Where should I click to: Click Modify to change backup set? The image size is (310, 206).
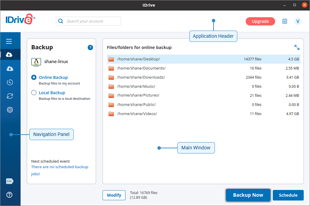(114, 195)
